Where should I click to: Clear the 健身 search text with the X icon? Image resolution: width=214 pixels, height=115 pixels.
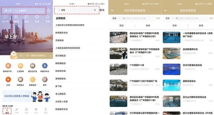[x=95, y=10]
